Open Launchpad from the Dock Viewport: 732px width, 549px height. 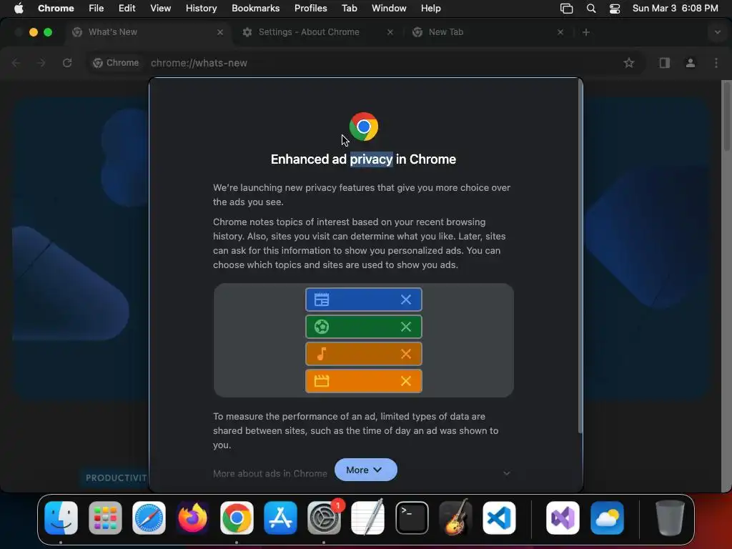pyautogui.click(x=105, y=518)
